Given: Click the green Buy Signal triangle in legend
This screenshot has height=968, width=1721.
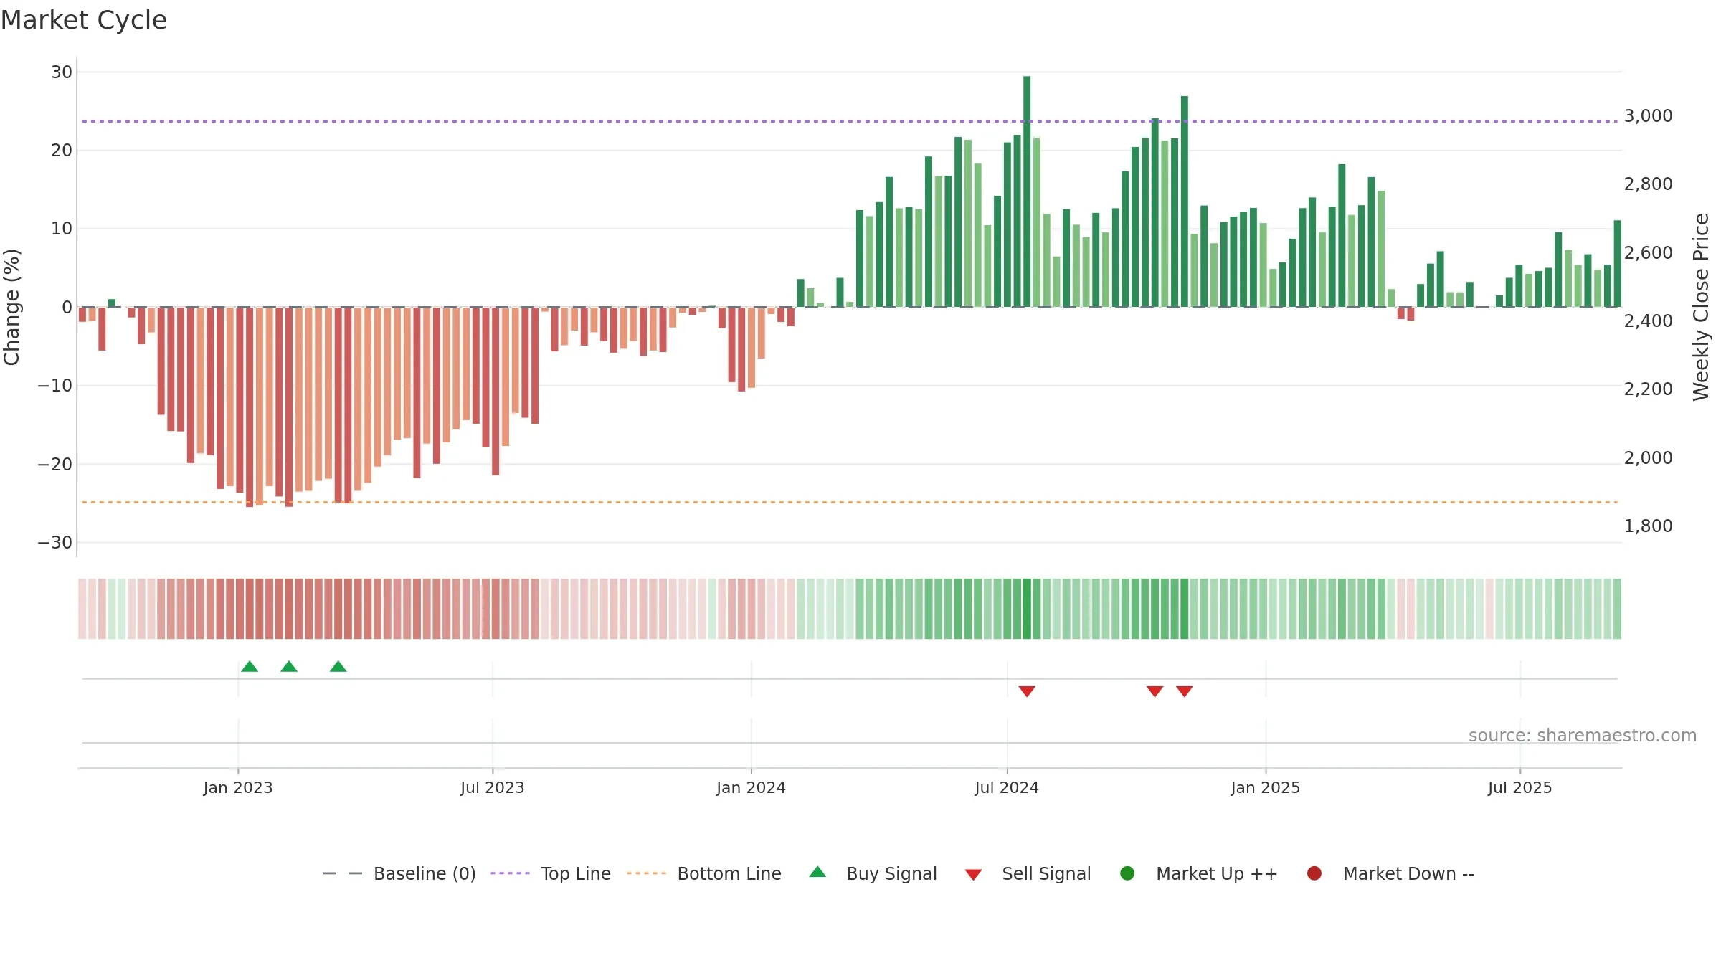Looking at the screenshot, I should (x=817, y=872).
